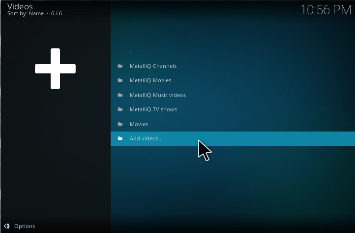This screenshot has height=233, width=355.
Task: Select Add videos... entry
Action: (x=233, y=138)
